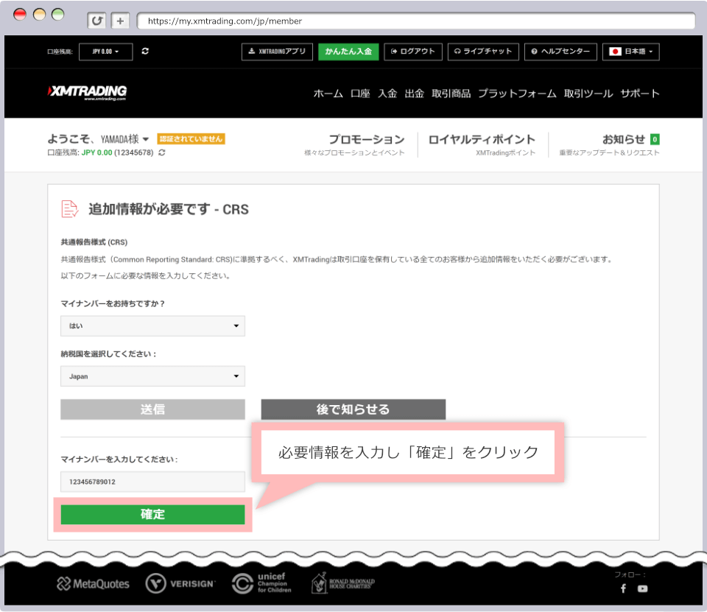Open the 日本語 language dropdown
707x612 pixels.
(631, 52)
